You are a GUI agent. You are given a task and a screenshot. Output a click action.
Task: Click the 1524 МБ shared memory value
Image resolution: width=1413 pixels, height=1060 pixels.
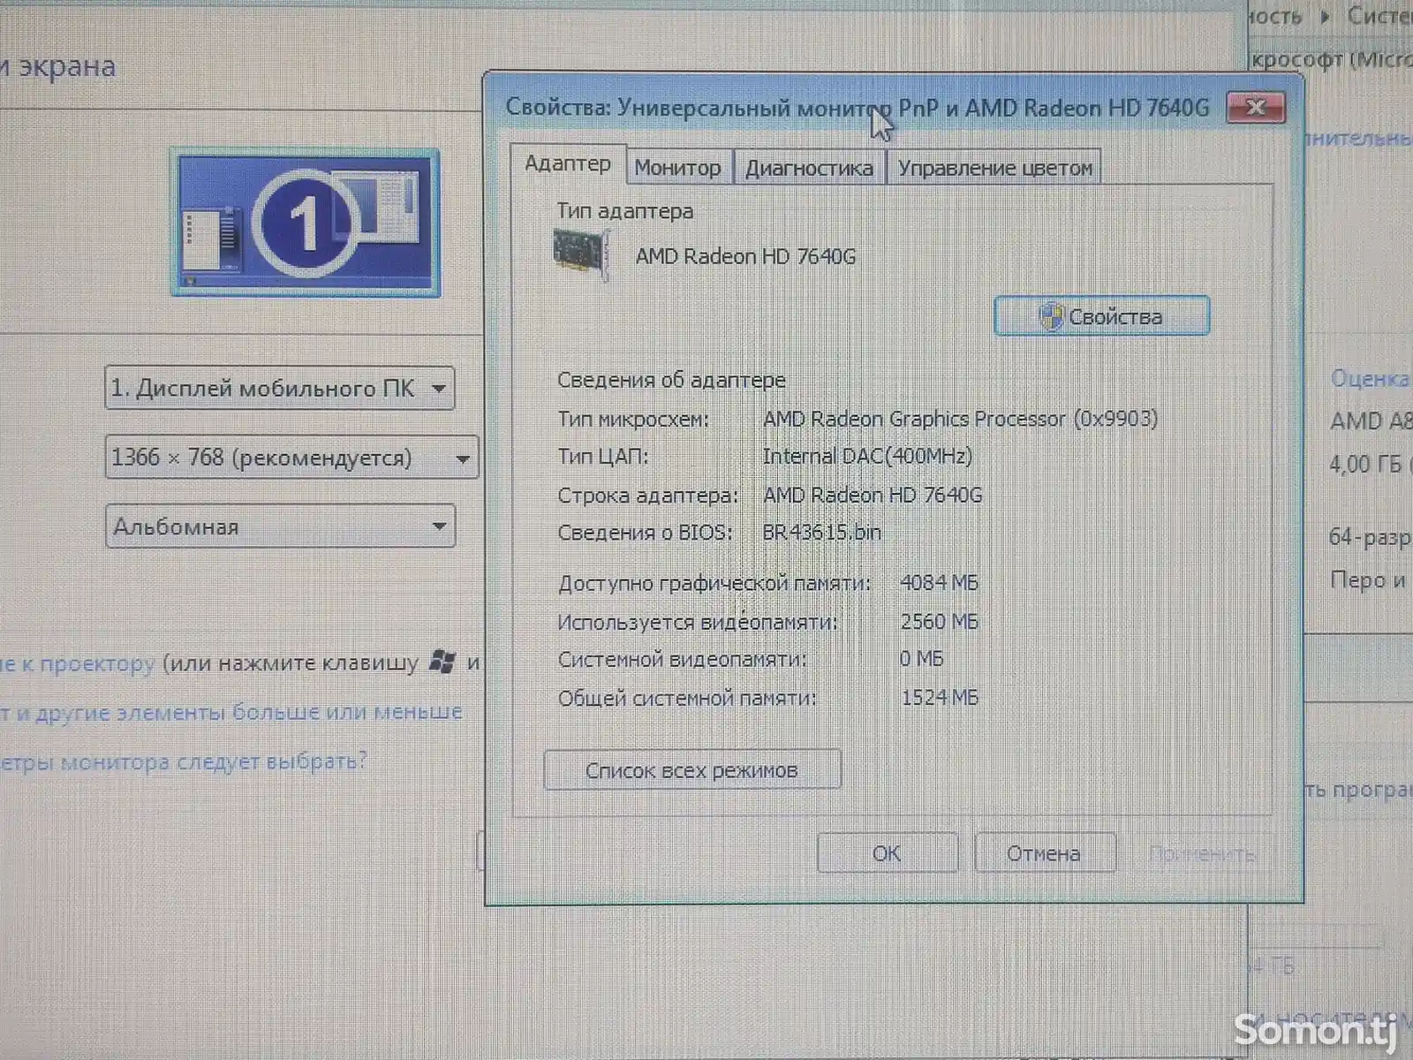(x=939, y=698)
